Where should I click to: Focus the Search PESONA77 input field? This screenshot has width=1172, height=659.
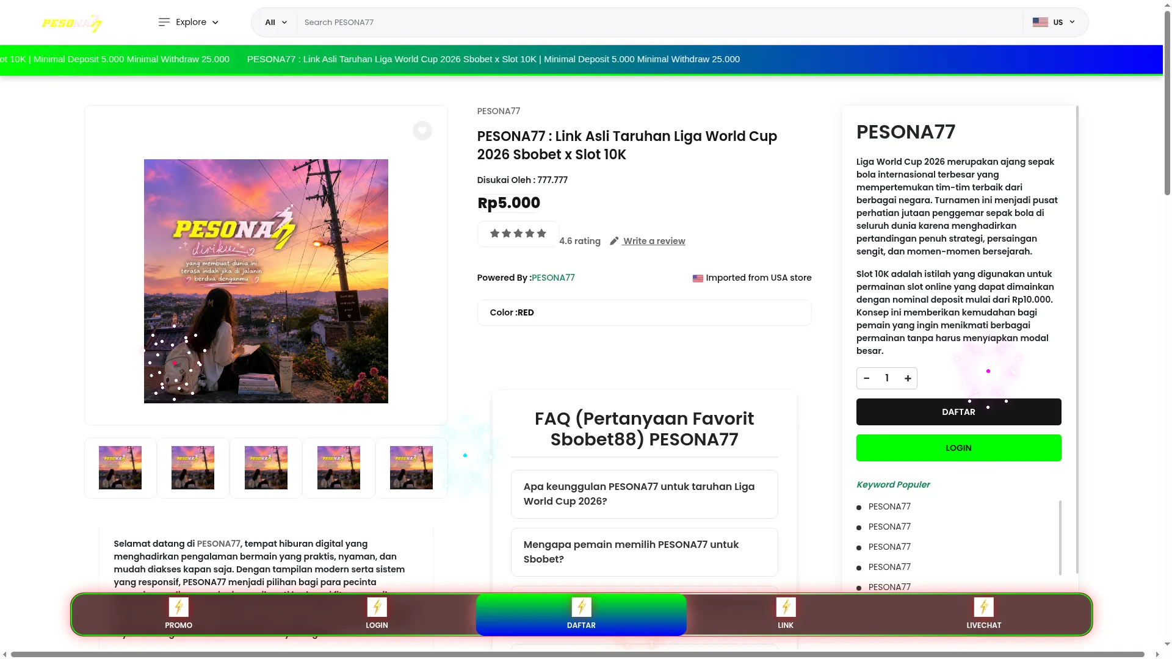[x=659, y=22]
